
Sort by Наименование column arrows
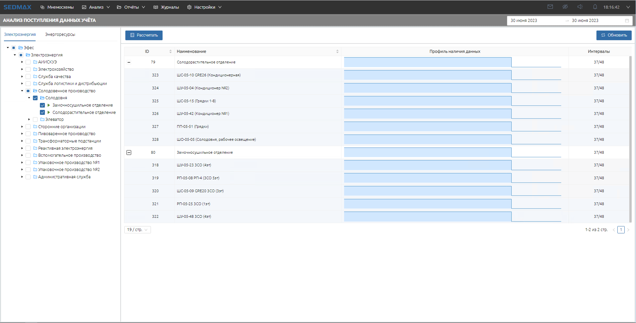tap(337, 51)
